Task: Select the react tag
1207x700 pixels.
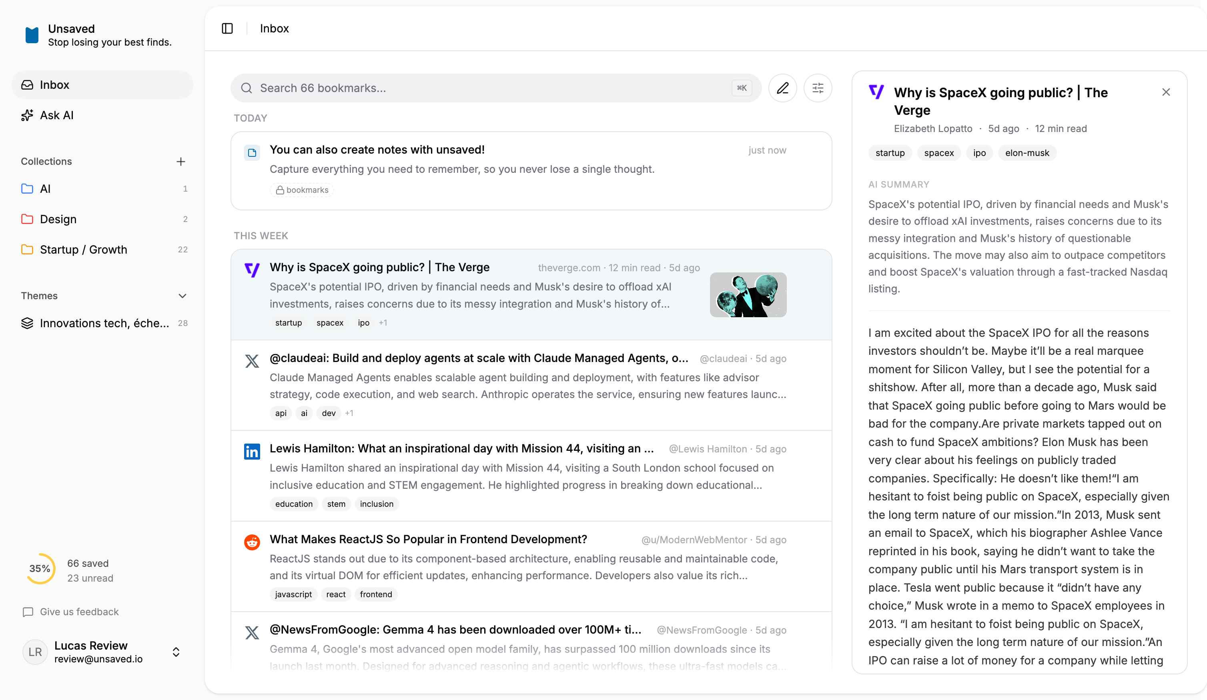Action: (336, 595)
